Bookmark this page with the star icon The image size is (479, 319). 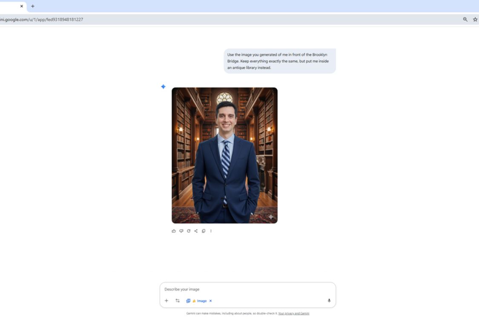475,20
